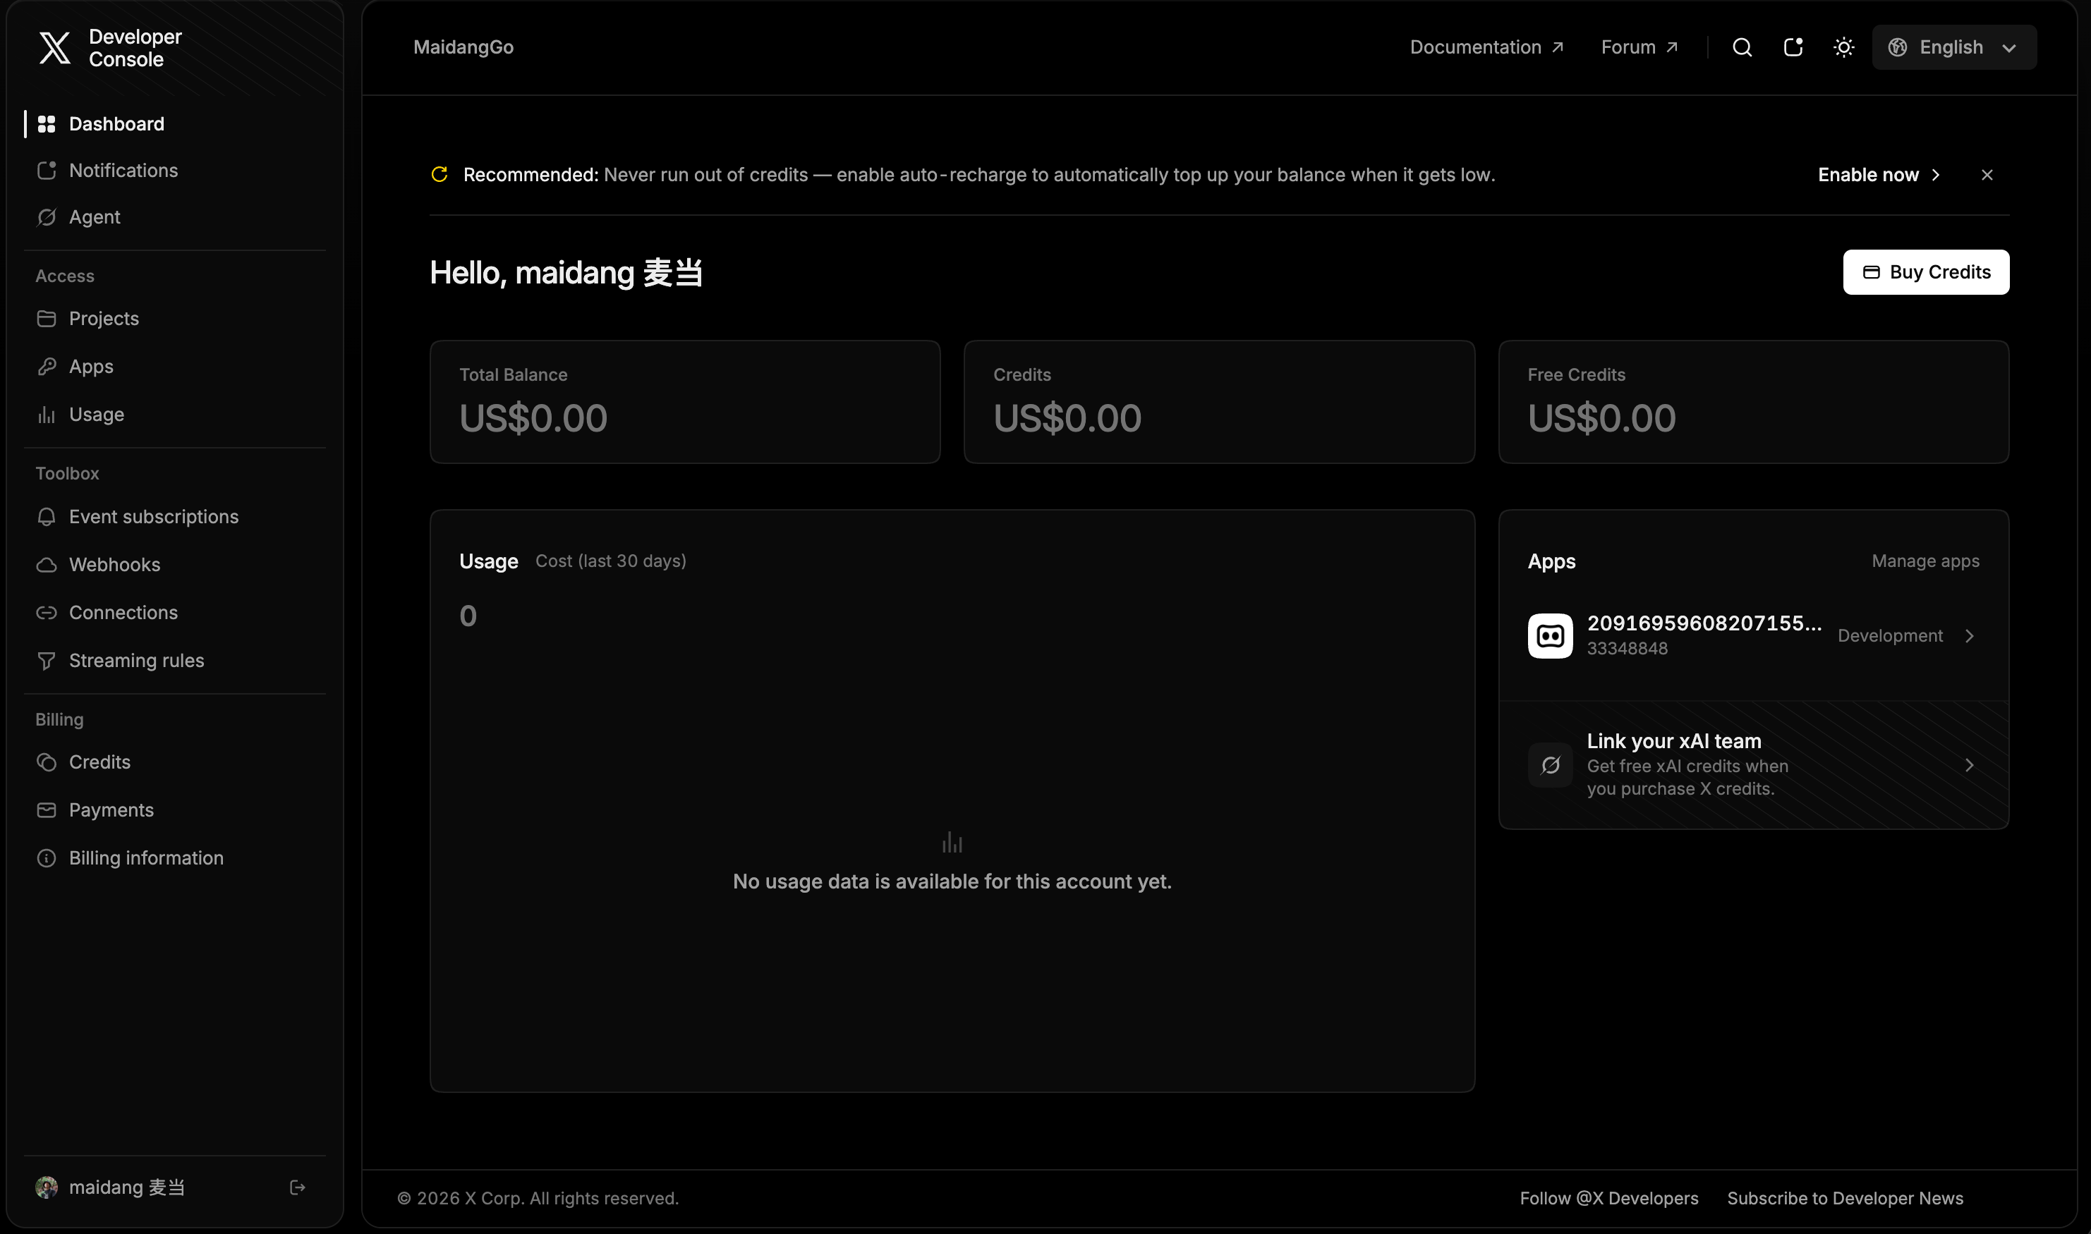The height and width of the screenshot is (1234, 2091).
Task: Open the English language dropdown
Action: click(x=1953, y=47)
